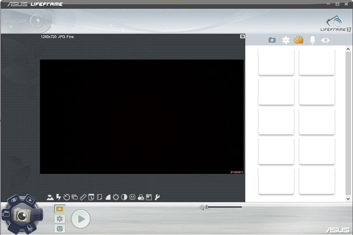The width and height of the screenshot is (353, 235).
Task: Show the orange video tab in gallery
Action: pos(299,40)
